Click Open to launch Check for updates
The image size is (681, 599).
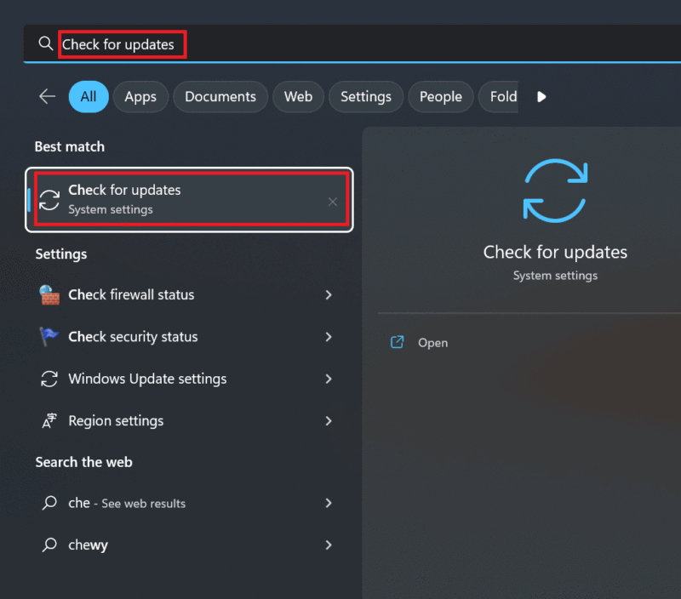click(432, 342)
